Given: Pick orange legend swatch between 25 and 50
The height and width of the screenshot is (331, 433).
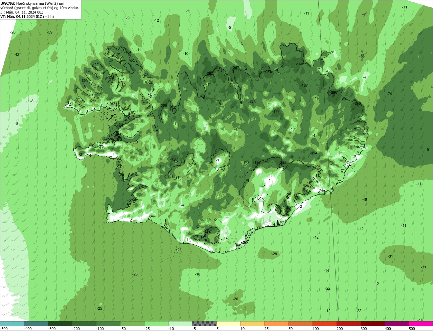Looking at the screenshot, I should click(x=276, y=324).
